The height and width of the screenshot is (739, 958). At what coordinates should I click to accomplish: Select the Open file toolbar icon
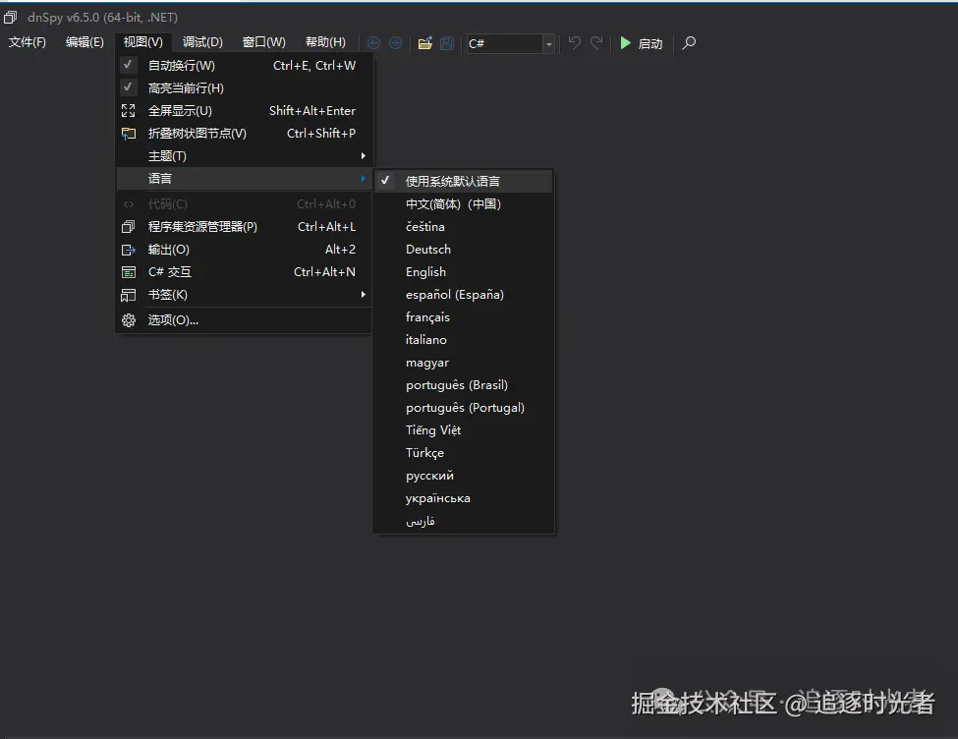click(x=424, y=43)
